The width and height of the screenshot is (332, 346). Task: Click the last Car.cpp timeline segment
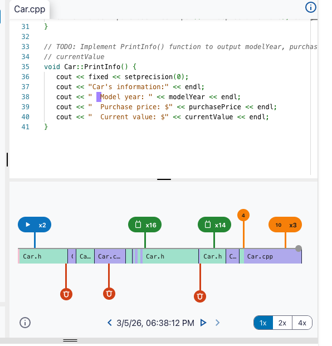[x=272, y=256]
